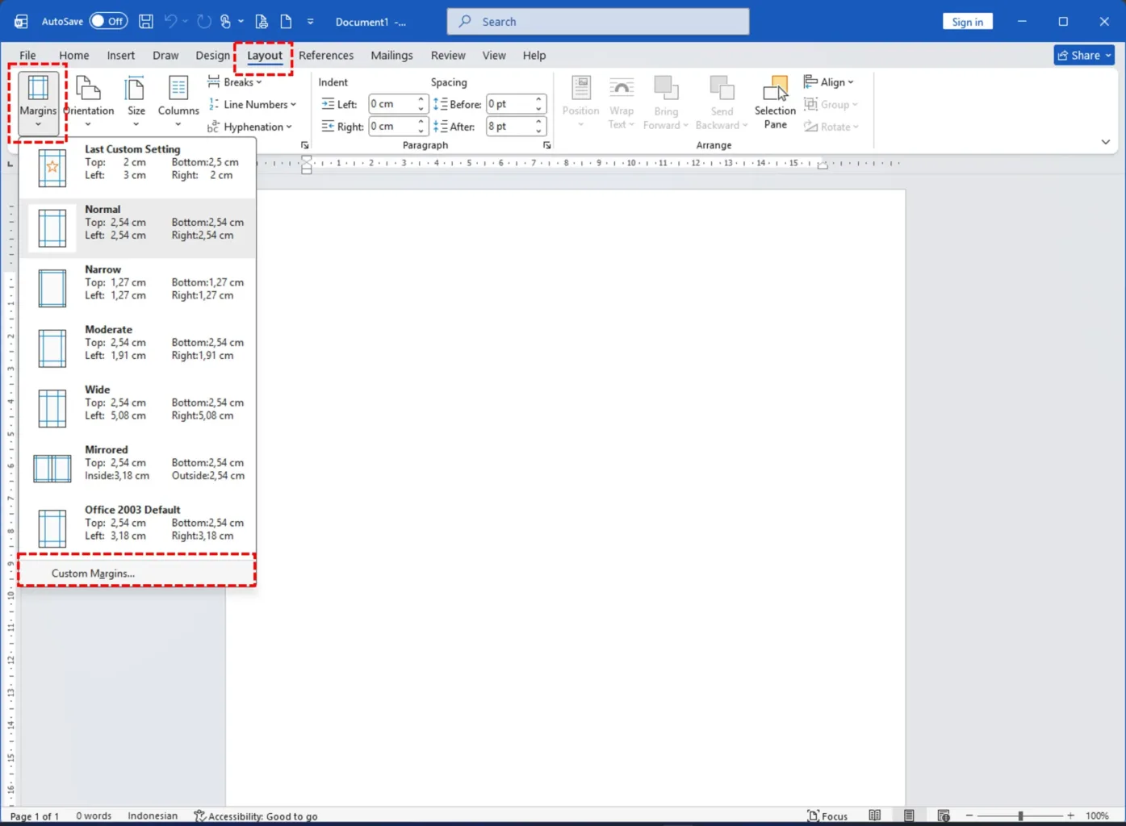Open the Orientation options
Screen dimensions: 1126x826
[88, 102]
